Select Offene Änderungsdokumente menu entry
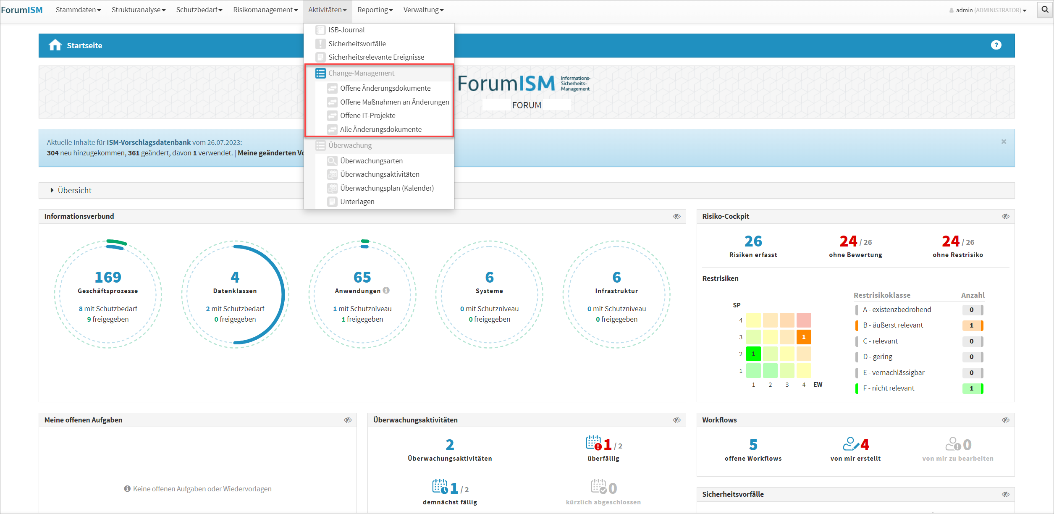The height and width of the screenshot is (514, 1054). (385, 88)
